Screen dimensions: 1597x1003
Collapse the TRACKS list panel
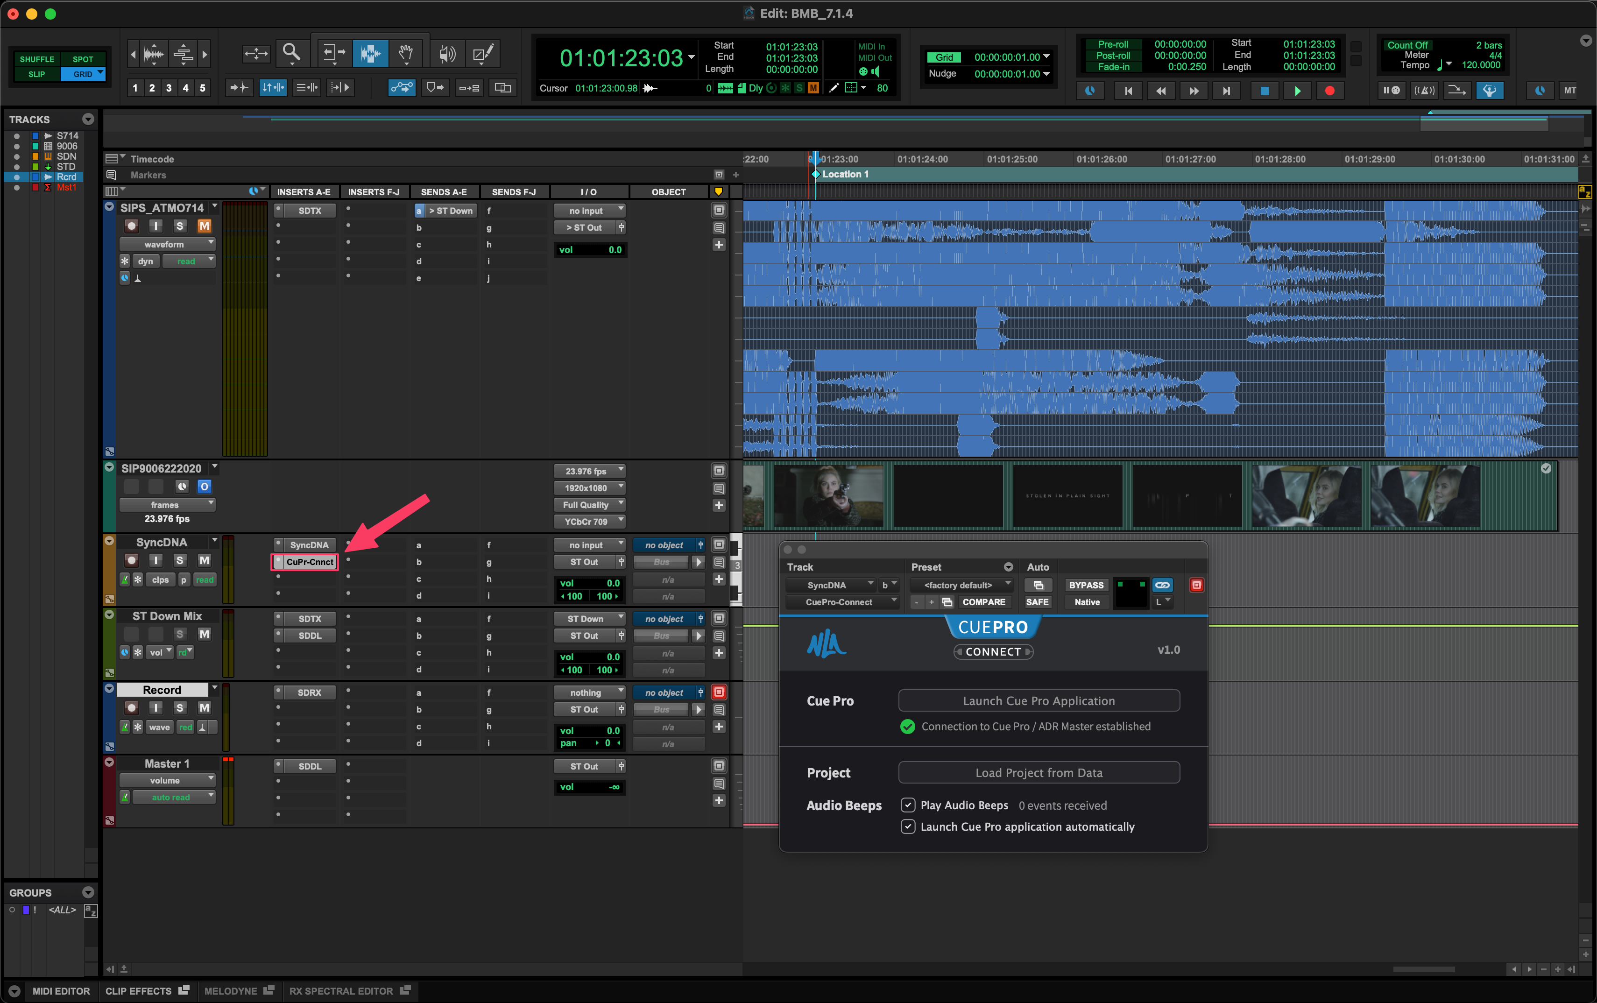coord(88,119)
